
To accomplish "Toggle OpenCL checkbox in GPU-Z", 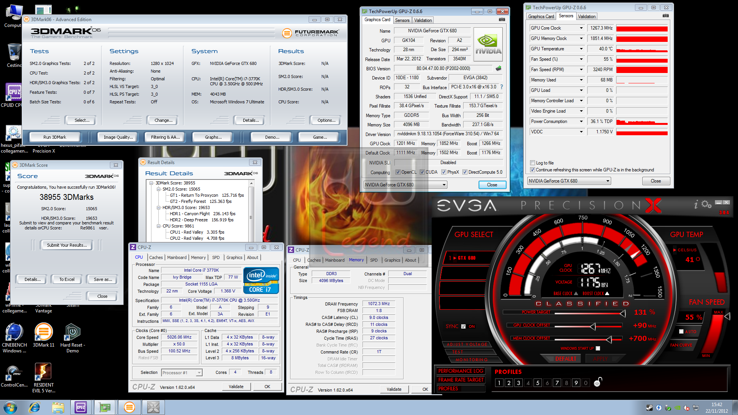I will click(398, 172).
